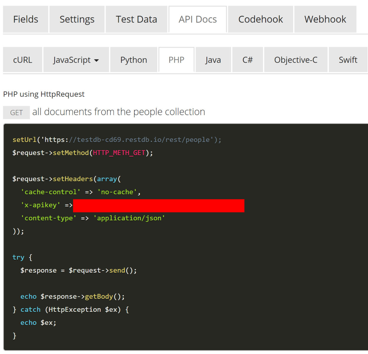This screenshot has width=368, height=354.
Task: Expand the JavaScript language dropdown
Action: [x=75, y=60]
